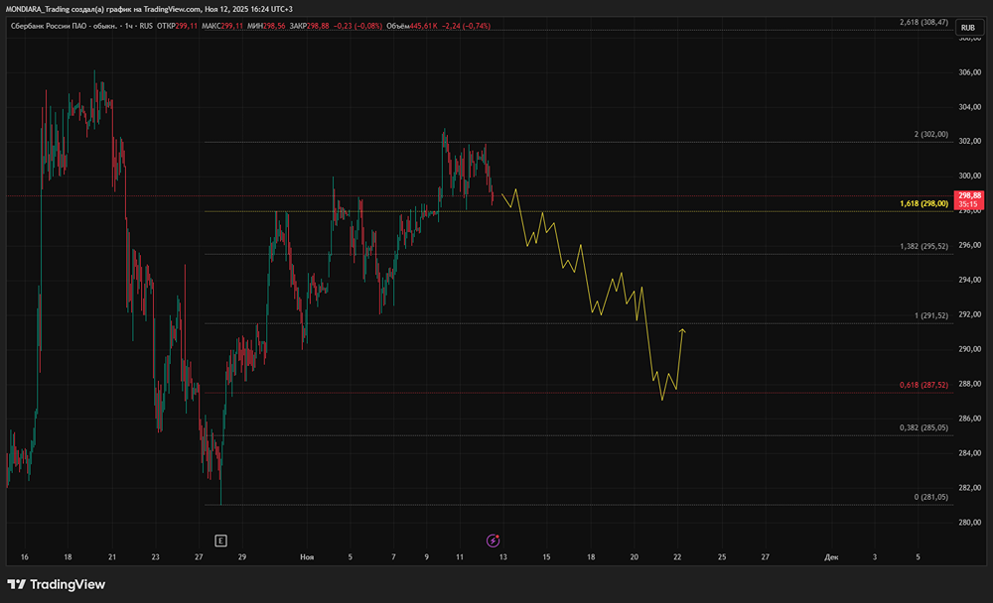Viewport: 993px width, 603px height.
Task: Click the red current price label 298,88
Action: (969, 199)
